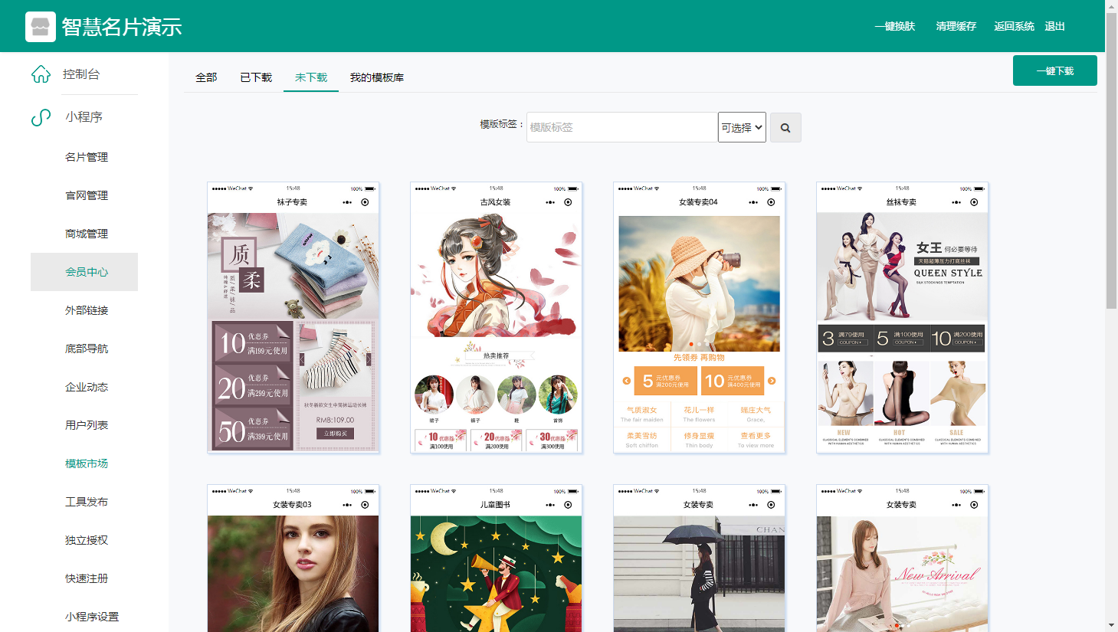Click the 丝袜专卖 template's three-dot menu icon
The image size is (1118, 632).
click(x=956, y=202)
